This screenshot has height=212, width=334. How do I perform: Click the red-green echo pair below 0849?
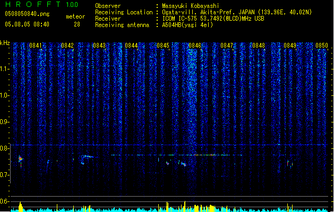point(290,164)
